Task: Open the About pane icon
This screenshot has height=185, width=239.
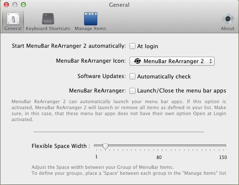Action: [228, 19]
